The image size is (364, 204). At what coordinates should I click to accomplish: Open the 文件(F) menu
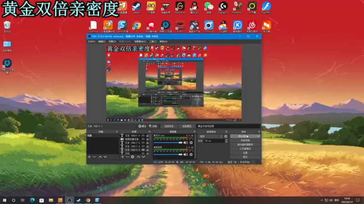[91, 42]
